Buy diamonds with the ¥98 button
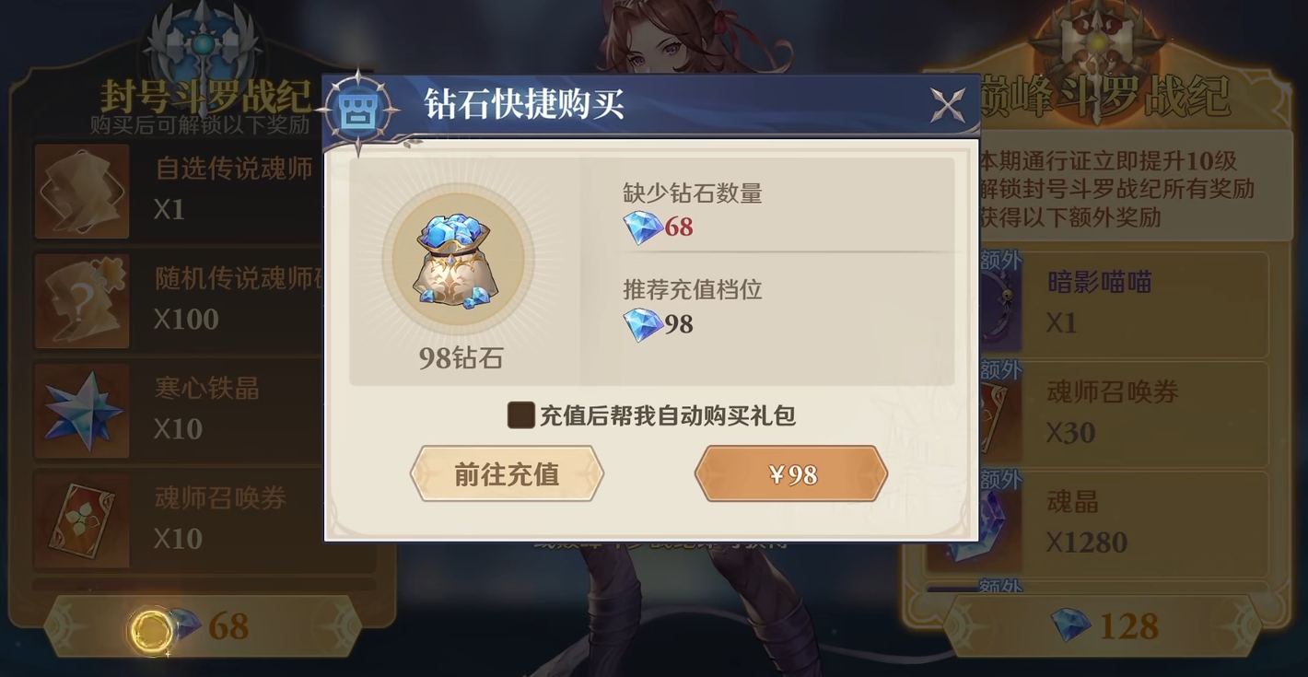Image resolution: width=1308 pixels, height=677 pixels. tap(791, 474)
